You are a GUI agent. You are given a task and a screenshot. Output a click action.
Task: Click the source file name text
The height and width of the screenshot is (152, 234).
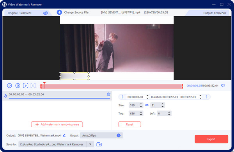point(121,12)
